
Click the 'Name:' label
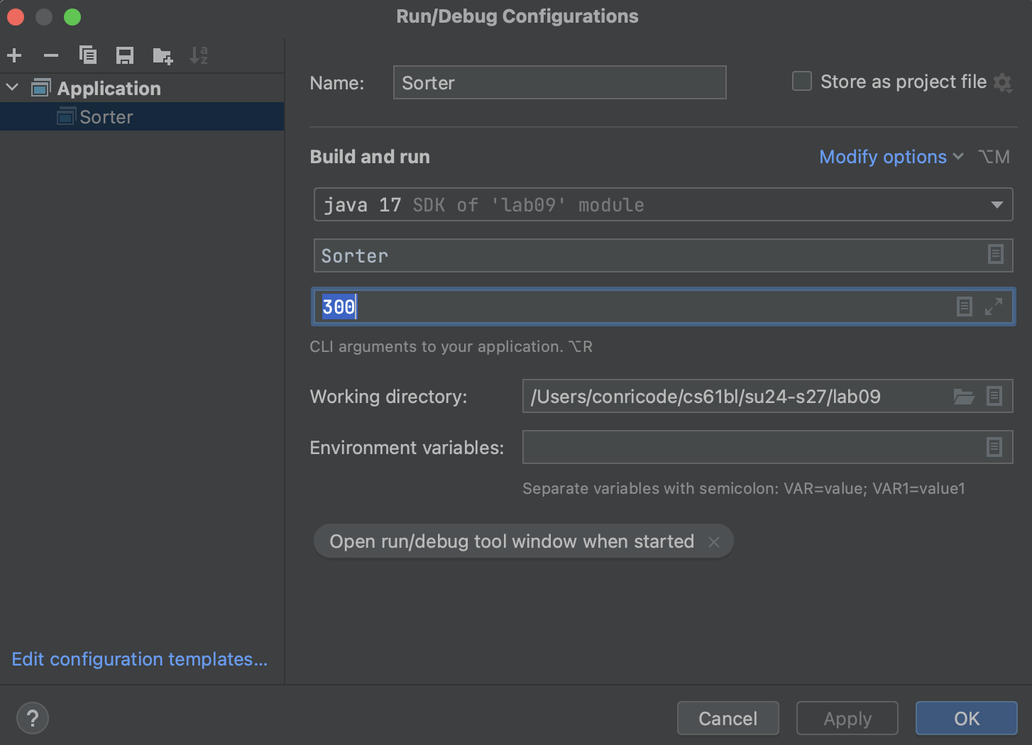point(337,83)
